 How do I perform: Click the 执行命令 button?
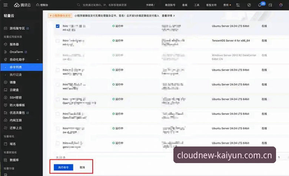point(63,167)
